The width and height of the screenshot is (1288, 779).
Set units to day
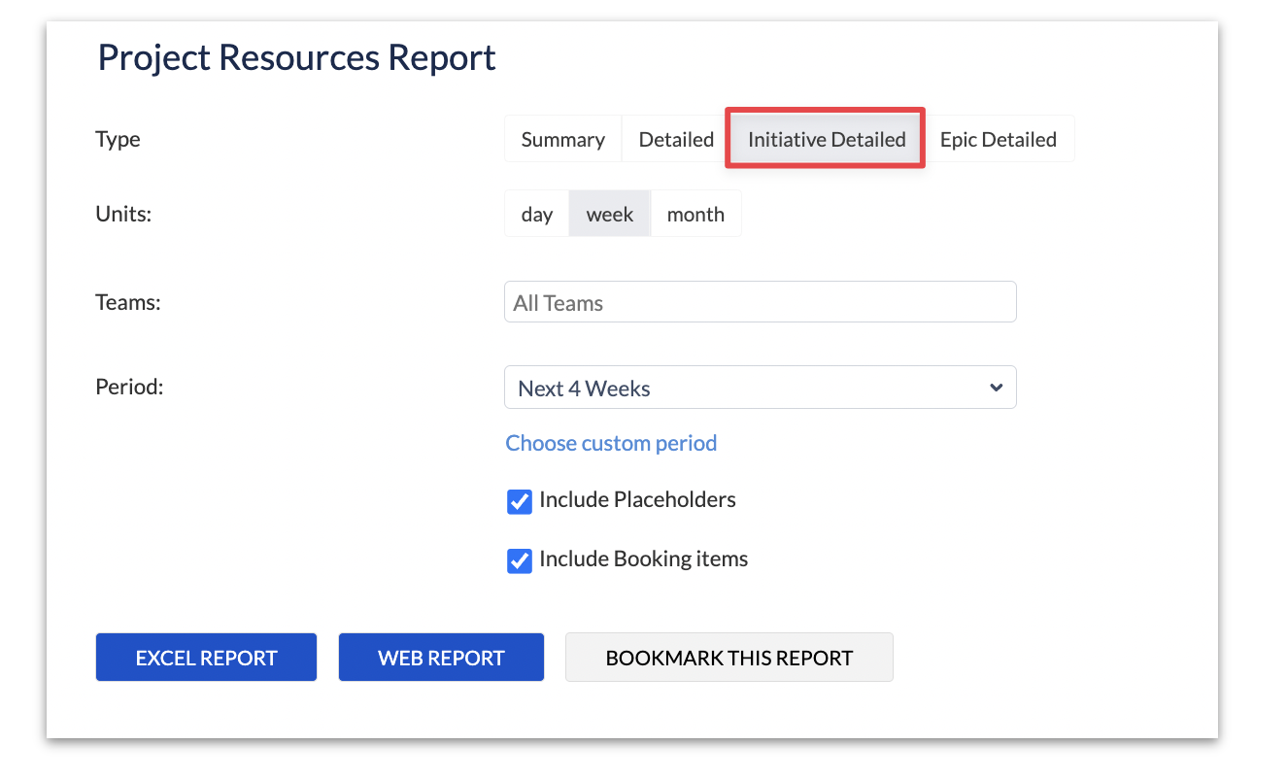click(536, 215)
